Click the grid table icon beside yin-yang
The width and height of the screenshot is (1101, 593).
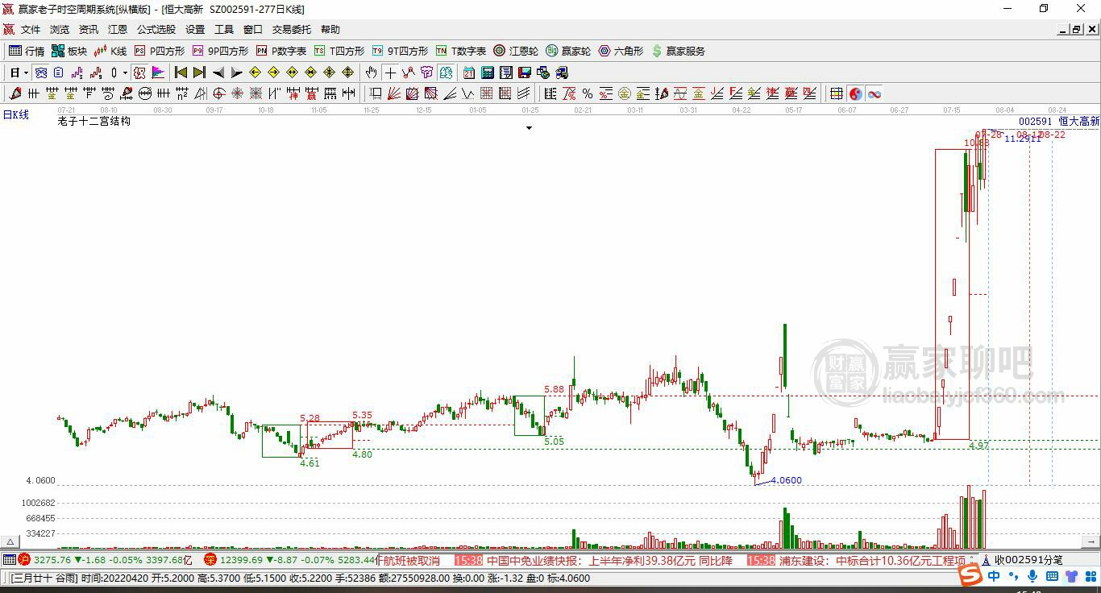837,93
